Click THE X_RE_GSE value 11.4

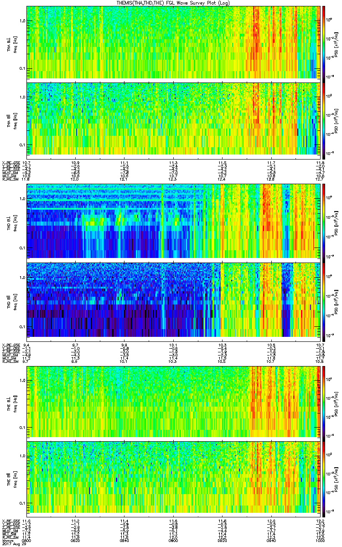click(124, 521)
